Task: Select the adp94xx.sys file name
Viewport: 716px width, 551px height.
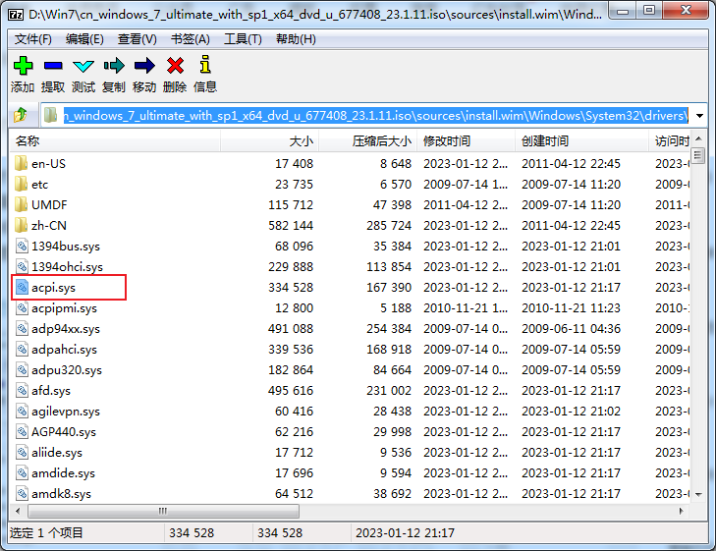Action: (66, 329)
